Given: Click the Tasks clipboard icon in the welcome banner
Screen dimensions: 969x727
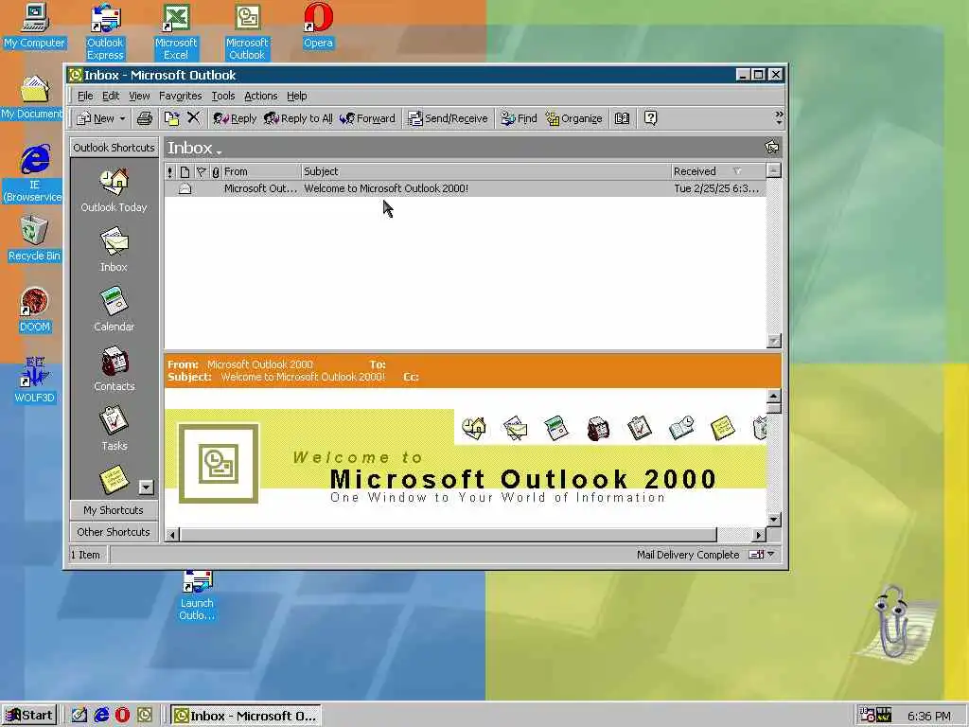Looking at the screenshot, I should pos(639,428).
